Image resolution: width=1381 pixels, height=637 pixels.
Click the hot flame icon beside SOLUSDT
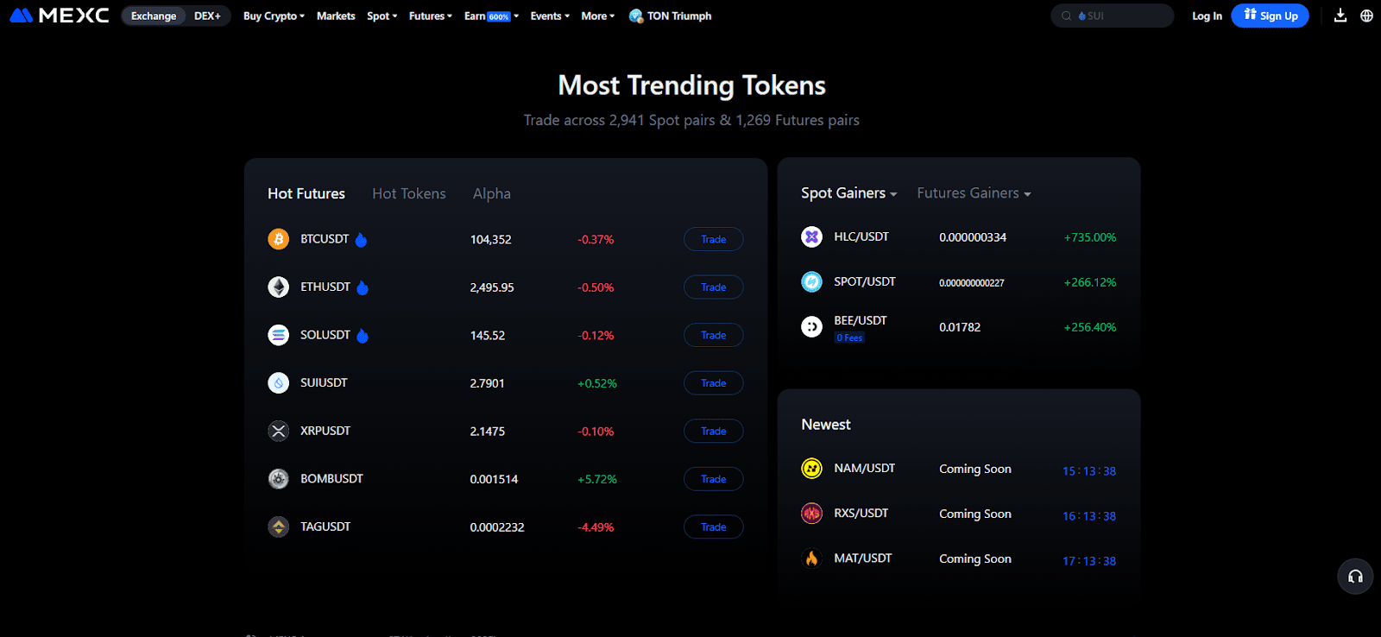click(363, 336)
